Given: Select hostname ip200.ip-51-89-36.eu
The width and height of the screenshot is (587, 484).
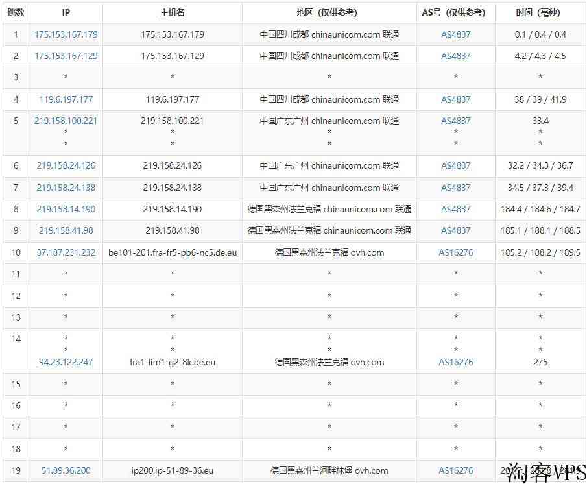Looking at the screenshot, I should pyautogui.click(x=172, y=470).
